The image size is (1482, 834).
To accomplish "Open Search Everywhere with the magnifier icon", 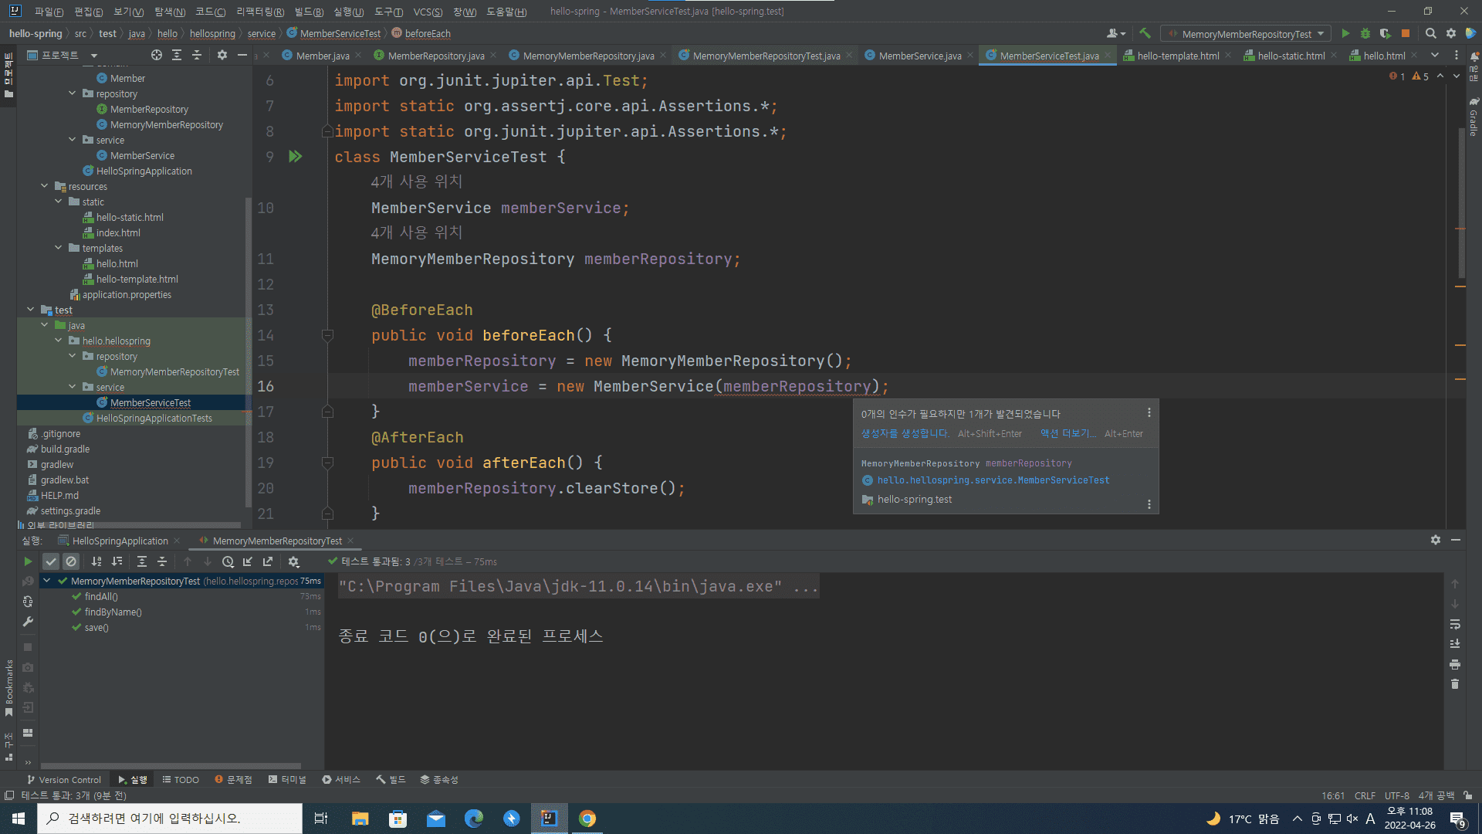I will pyautogui.click(x=1430, y=33).
